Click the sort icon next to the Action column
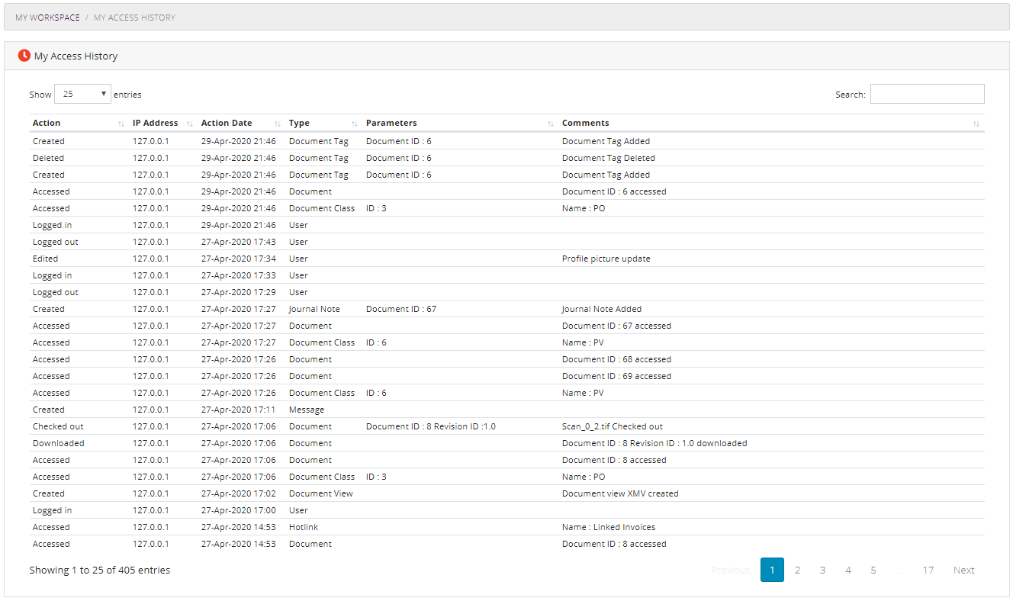The image size is (1013, 601). (x=121, y=123)
